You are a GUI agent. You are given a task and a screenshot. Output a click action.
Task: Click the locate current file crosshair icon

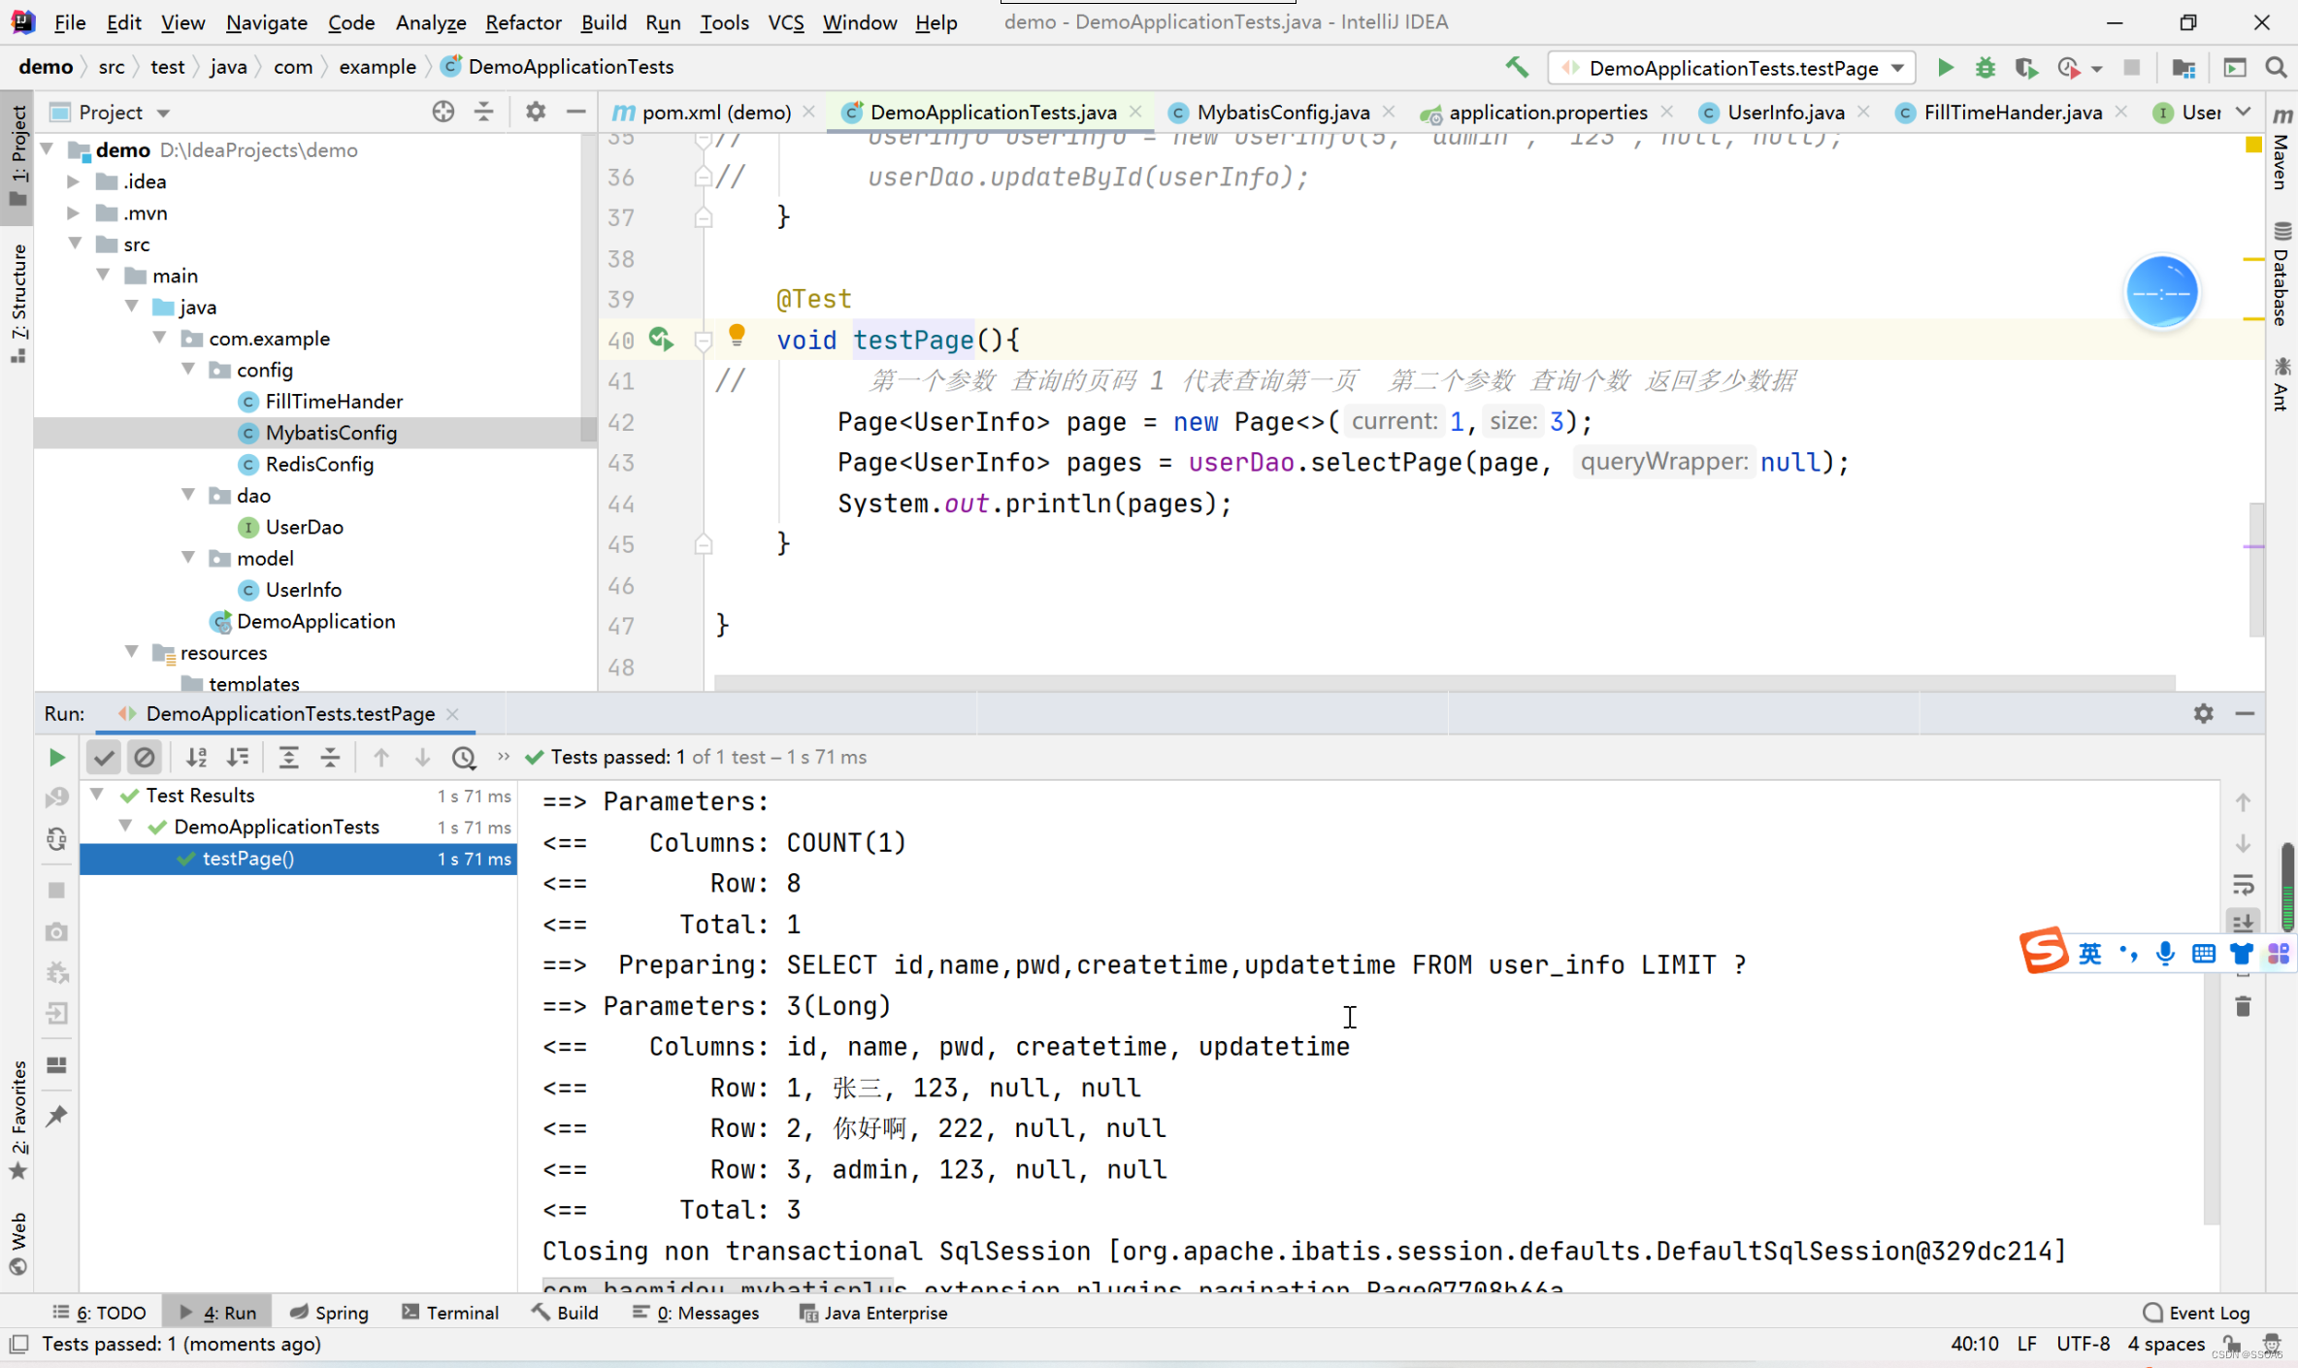click(x=443, y=112)
